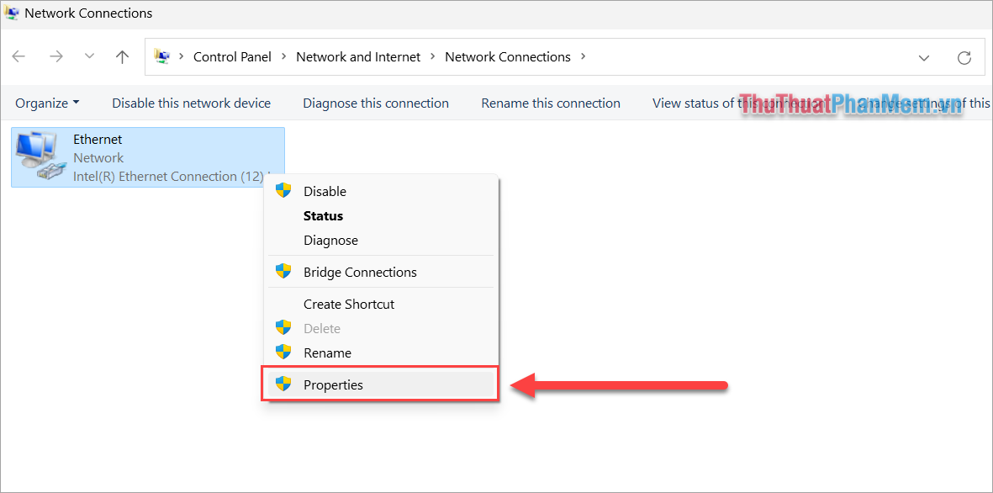Select Bridge Connections from the context menu
Viewport: 993px width, 493px height.
360,271
